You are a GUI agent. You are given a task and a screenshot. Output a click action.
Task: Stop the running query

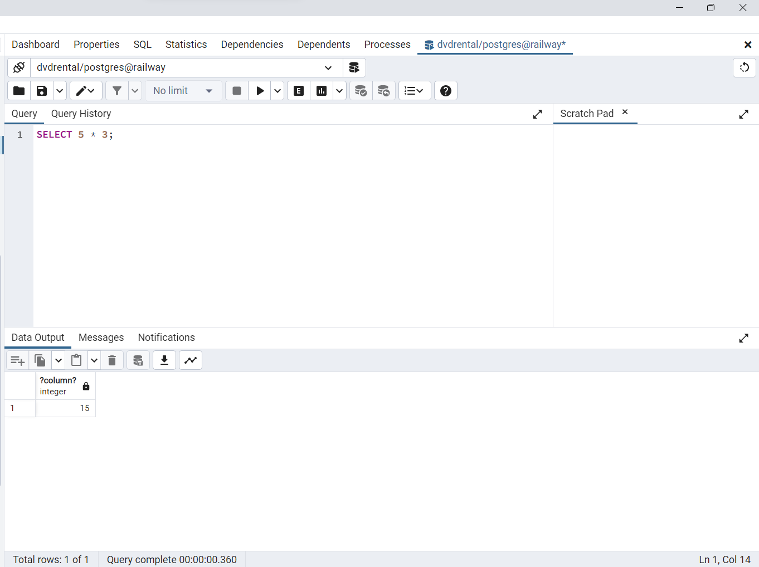pyautogui.click(x=237, y=91)
